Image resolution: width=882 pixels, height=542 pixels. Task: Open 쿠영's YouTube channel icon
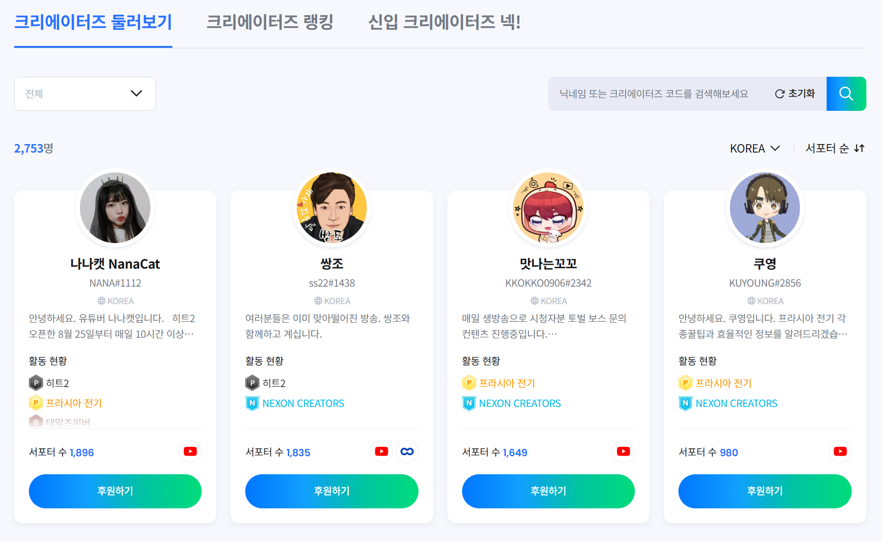[840, 452]
